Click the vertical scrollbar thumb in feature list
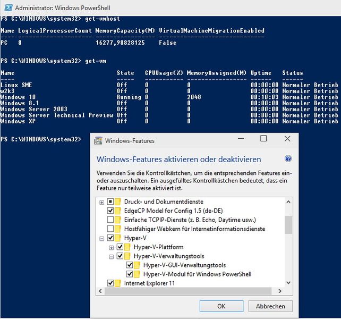 pyautogui.click(x=288, y=225)
